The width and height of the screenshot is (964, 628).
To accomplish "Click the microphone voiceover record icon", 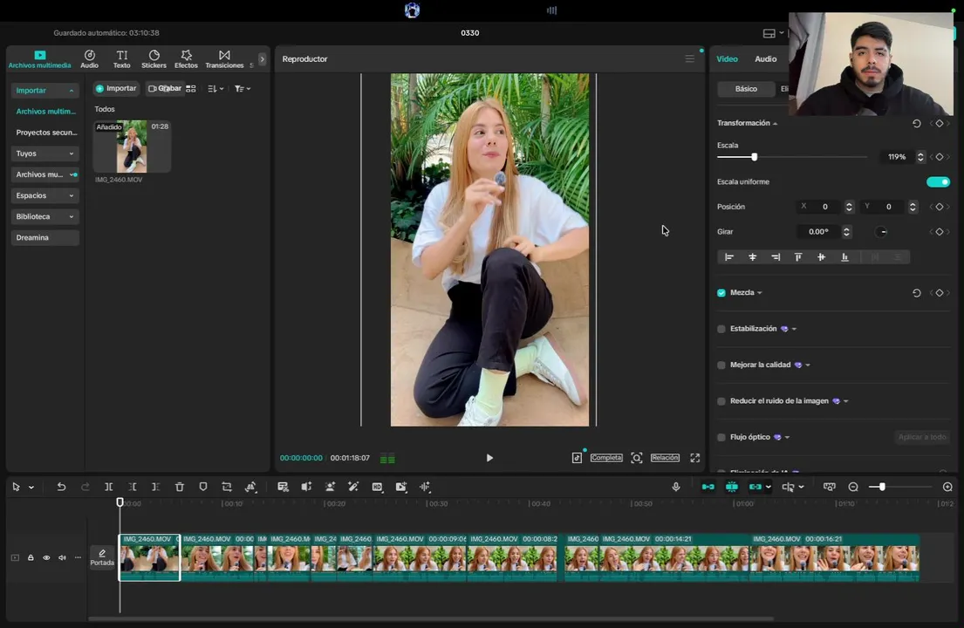I will [675, 487].
